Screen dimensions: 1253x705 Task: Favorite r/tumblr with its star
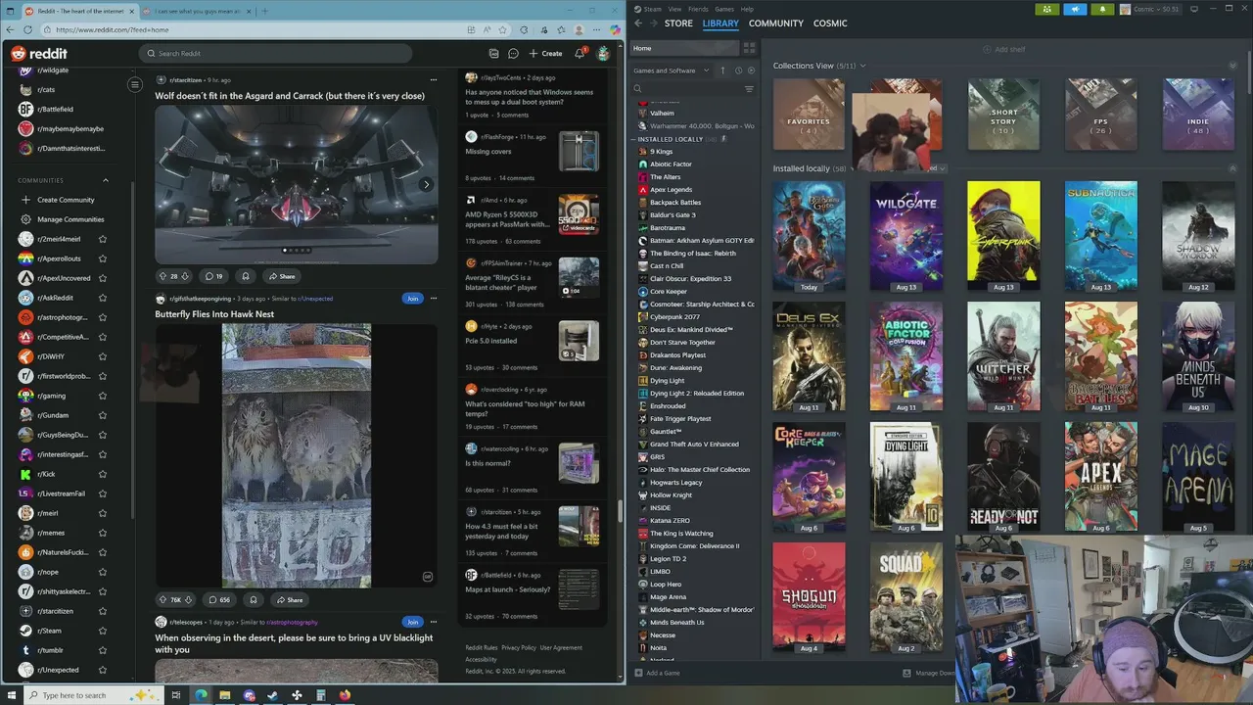tap(103, 650)
